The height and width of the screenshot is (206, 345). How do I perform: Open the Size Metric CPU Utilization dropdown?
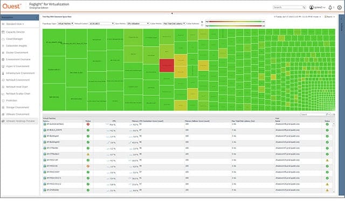click(x=138, y=24)
